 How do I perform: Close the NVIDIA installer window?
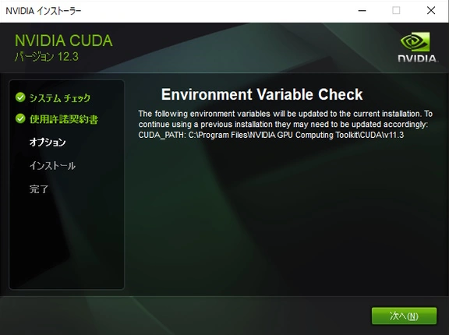[x=431, y=11]
